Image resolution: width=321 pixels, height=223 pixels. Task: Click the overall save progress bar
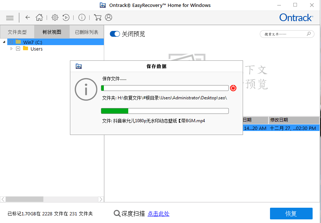(165, 88)
